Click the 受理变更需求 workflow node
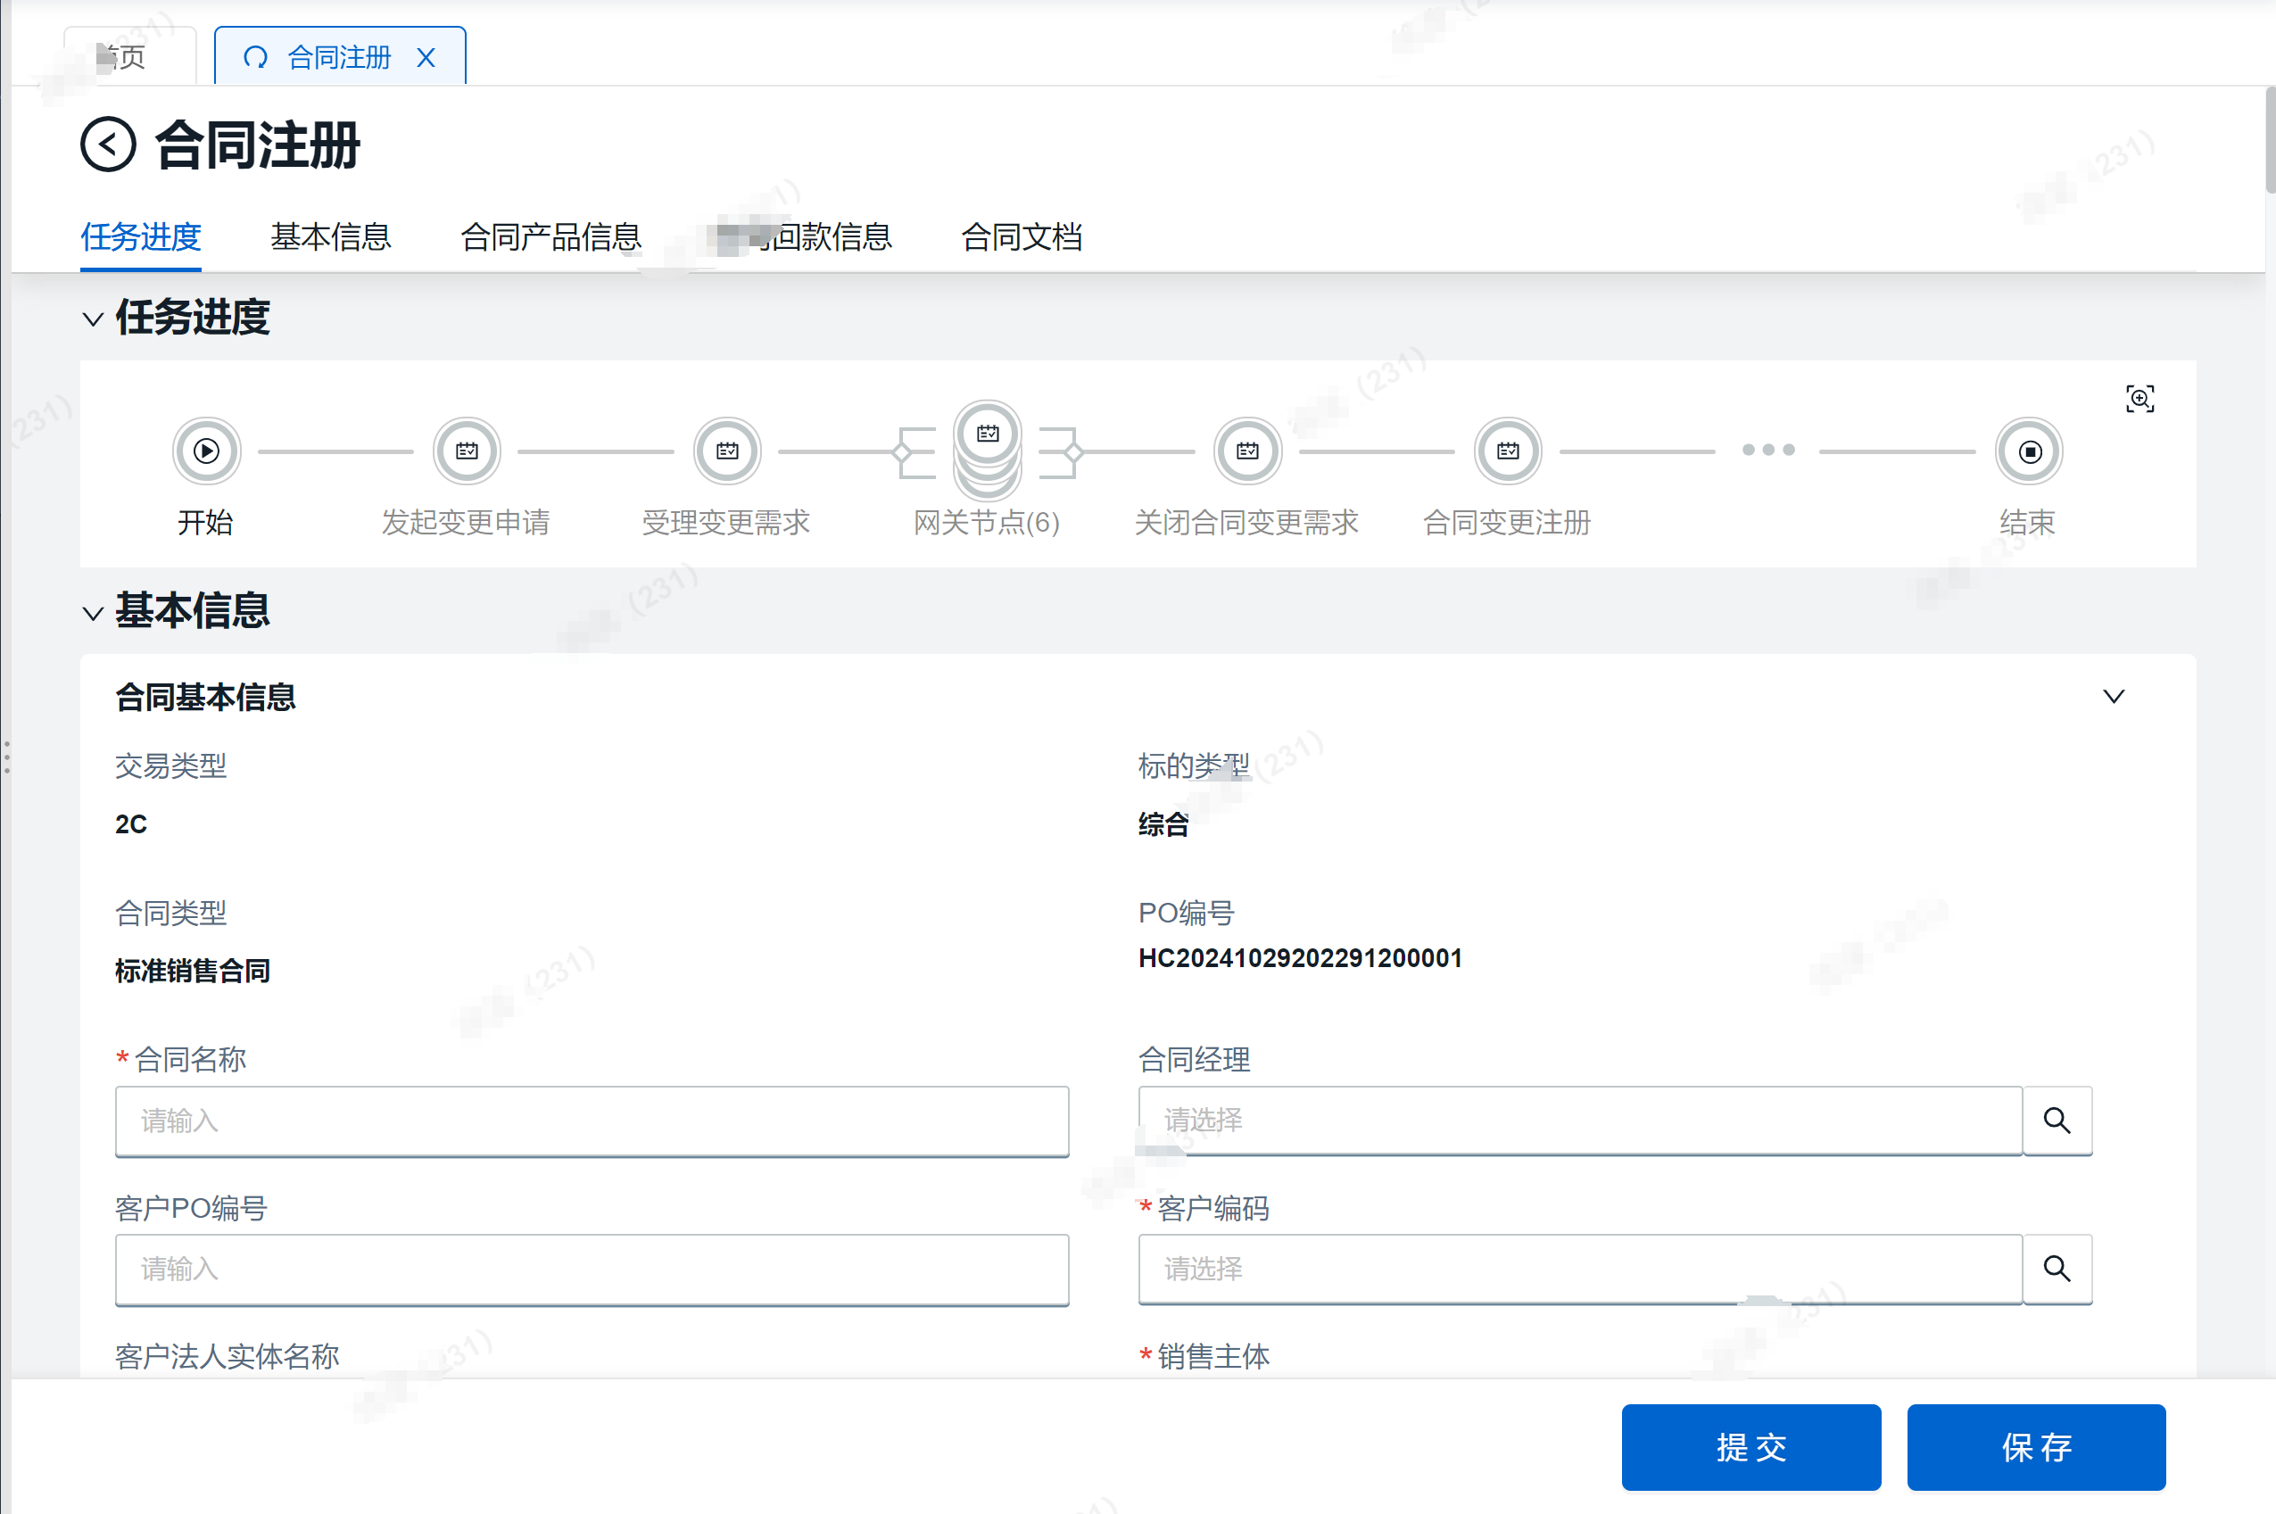Image resolution: width=2276 pixels, height=1514 pixels. point(728,451)
